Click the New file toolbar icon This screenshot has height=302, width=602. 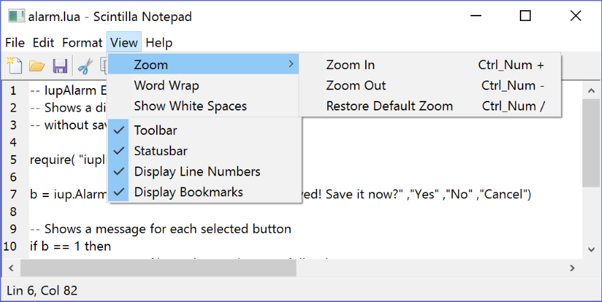click(14, 66)
